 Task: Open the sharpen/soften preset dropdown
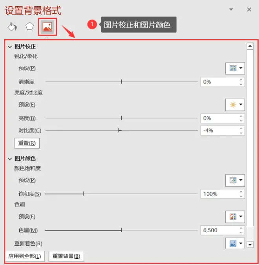pyautogui.click(x=235, y=68)
